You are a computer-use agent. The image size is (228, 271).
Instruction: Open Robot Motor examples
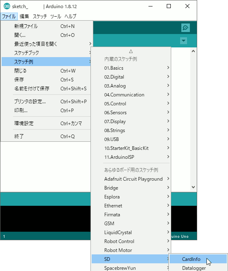(131, 250)
